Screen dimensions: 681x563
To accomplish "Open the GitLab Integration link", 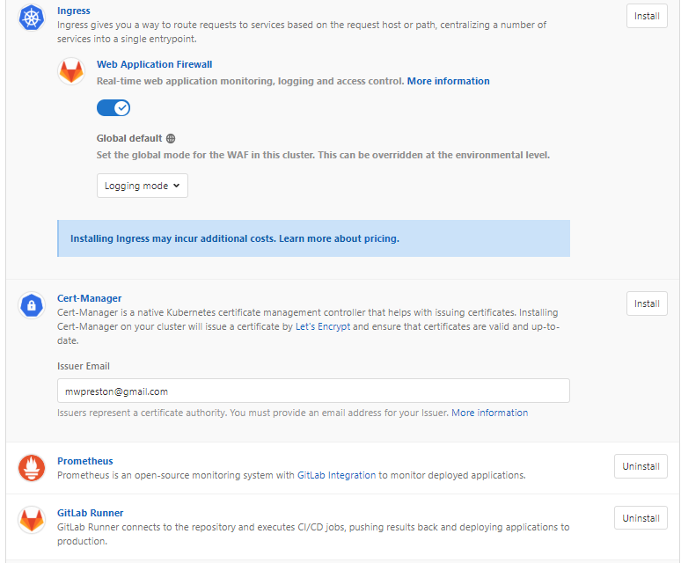I will pos(336,475).
